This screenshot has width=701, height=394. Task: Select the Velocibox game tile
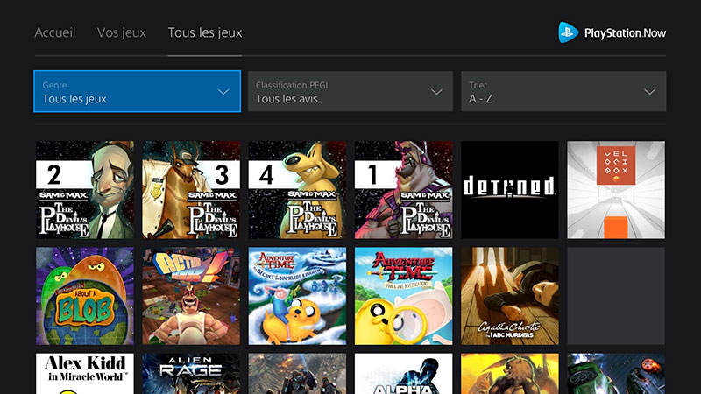(x=615, y=190)
